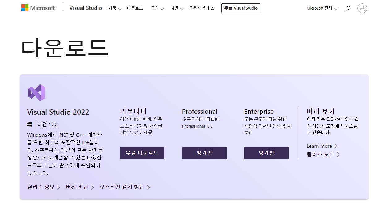Click the account sign-in avatar icon
388x204 pixels.
[362, 8]
